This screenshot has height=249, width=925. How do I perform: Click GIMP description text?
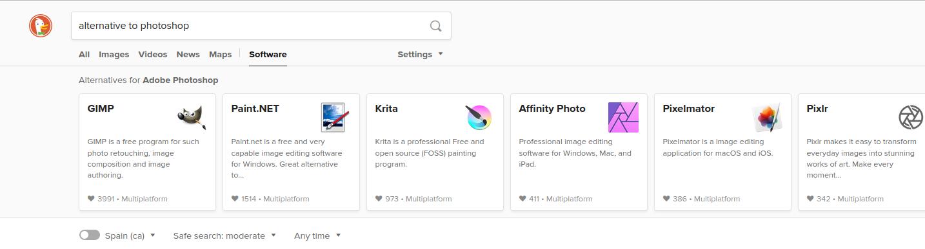coord(144,158)
